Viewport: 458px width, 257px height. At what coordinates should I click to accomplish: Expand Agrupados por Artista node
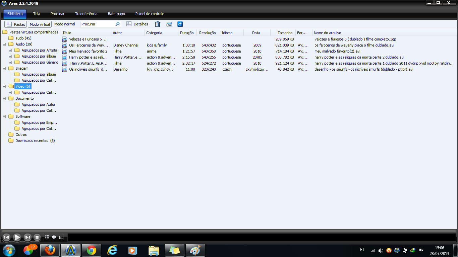pyautogui.click(x=10, y=50)
